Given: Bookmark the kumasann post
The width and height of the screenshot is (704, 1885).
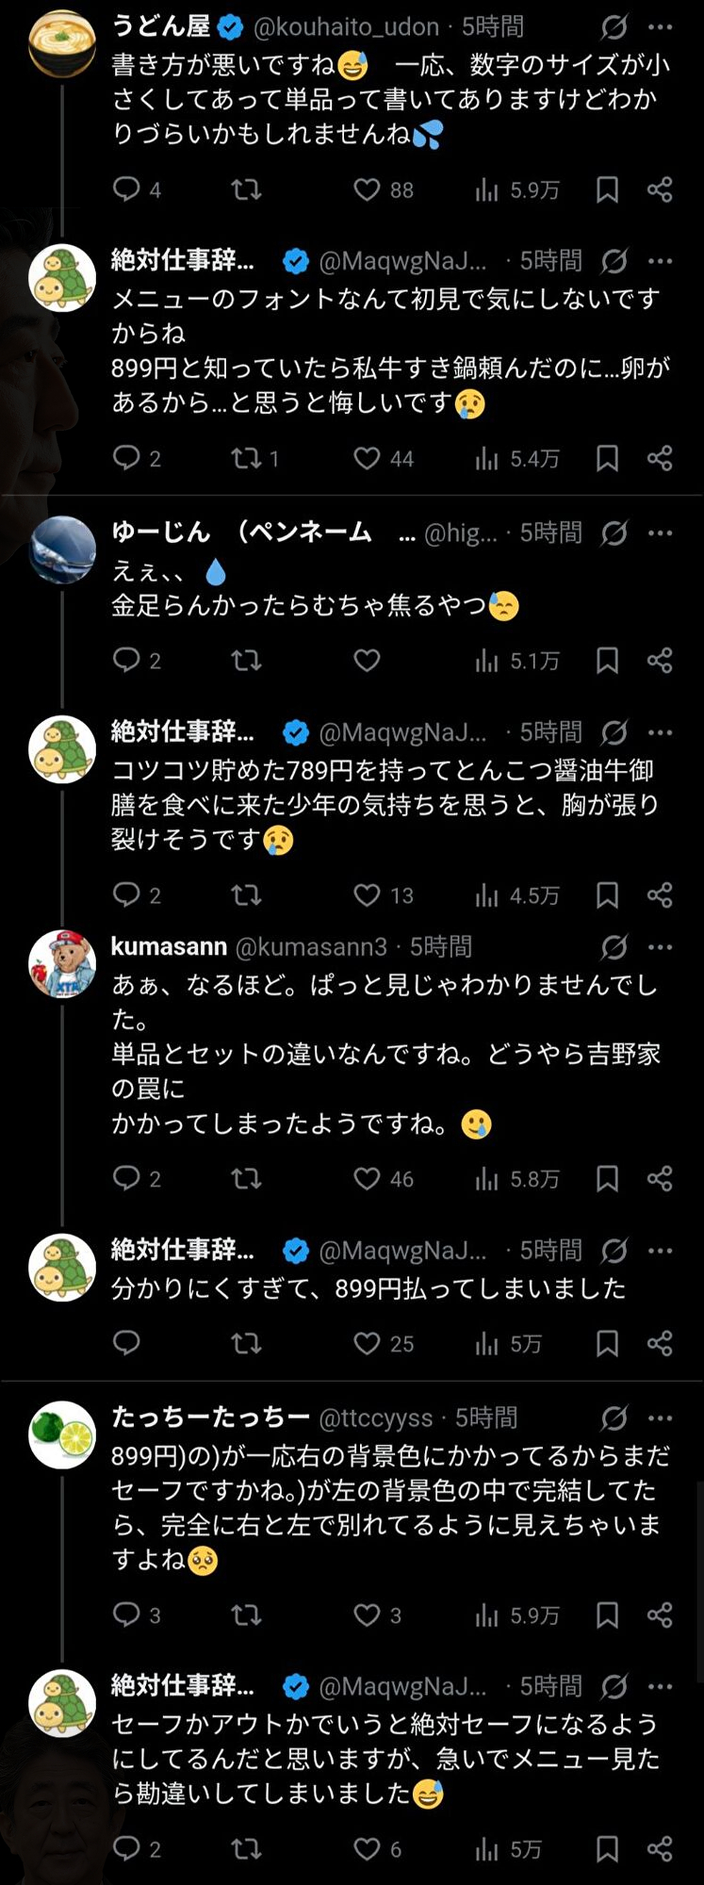Looking at the screenshot, I should pos(608,1178).
